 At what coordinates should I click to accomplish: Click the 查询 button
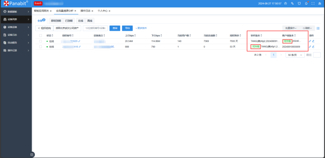pos(115,28)
